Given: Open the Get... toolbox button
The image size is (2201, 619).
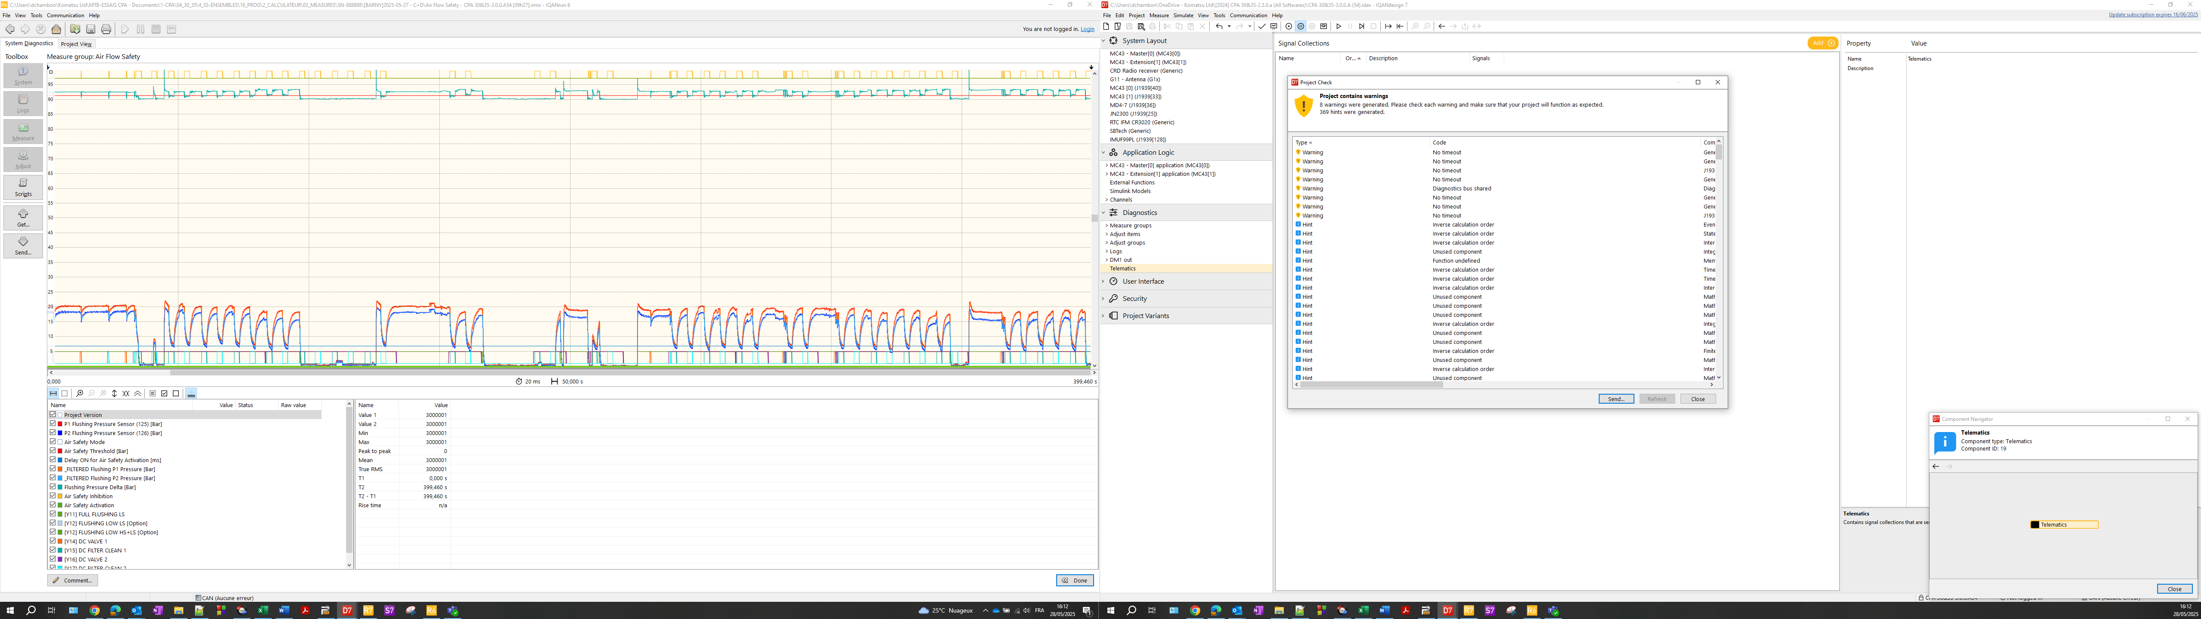Looking at the screenshot, I should point(23,218).
